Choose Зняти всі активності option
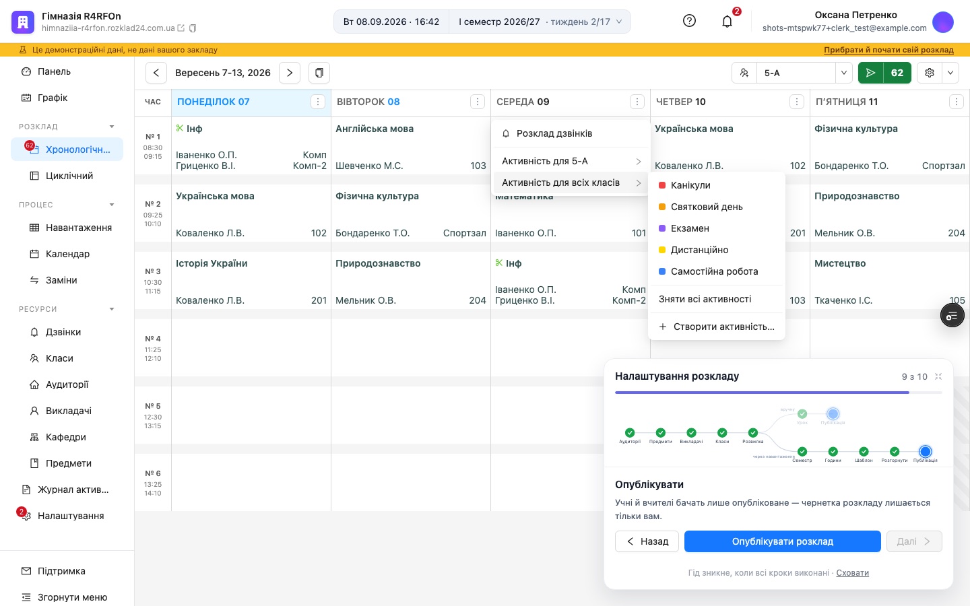 (717, 299)
